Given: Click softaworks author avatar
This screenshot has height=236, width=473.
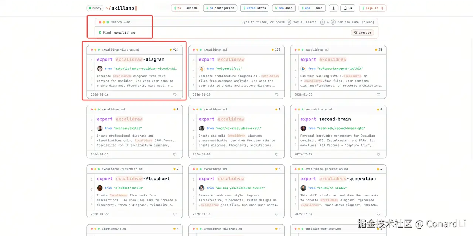Looking at the screenshot, I should (x=303, y=69).
